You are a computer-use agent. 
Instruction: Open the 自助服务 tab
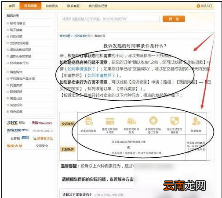point(52,6)
